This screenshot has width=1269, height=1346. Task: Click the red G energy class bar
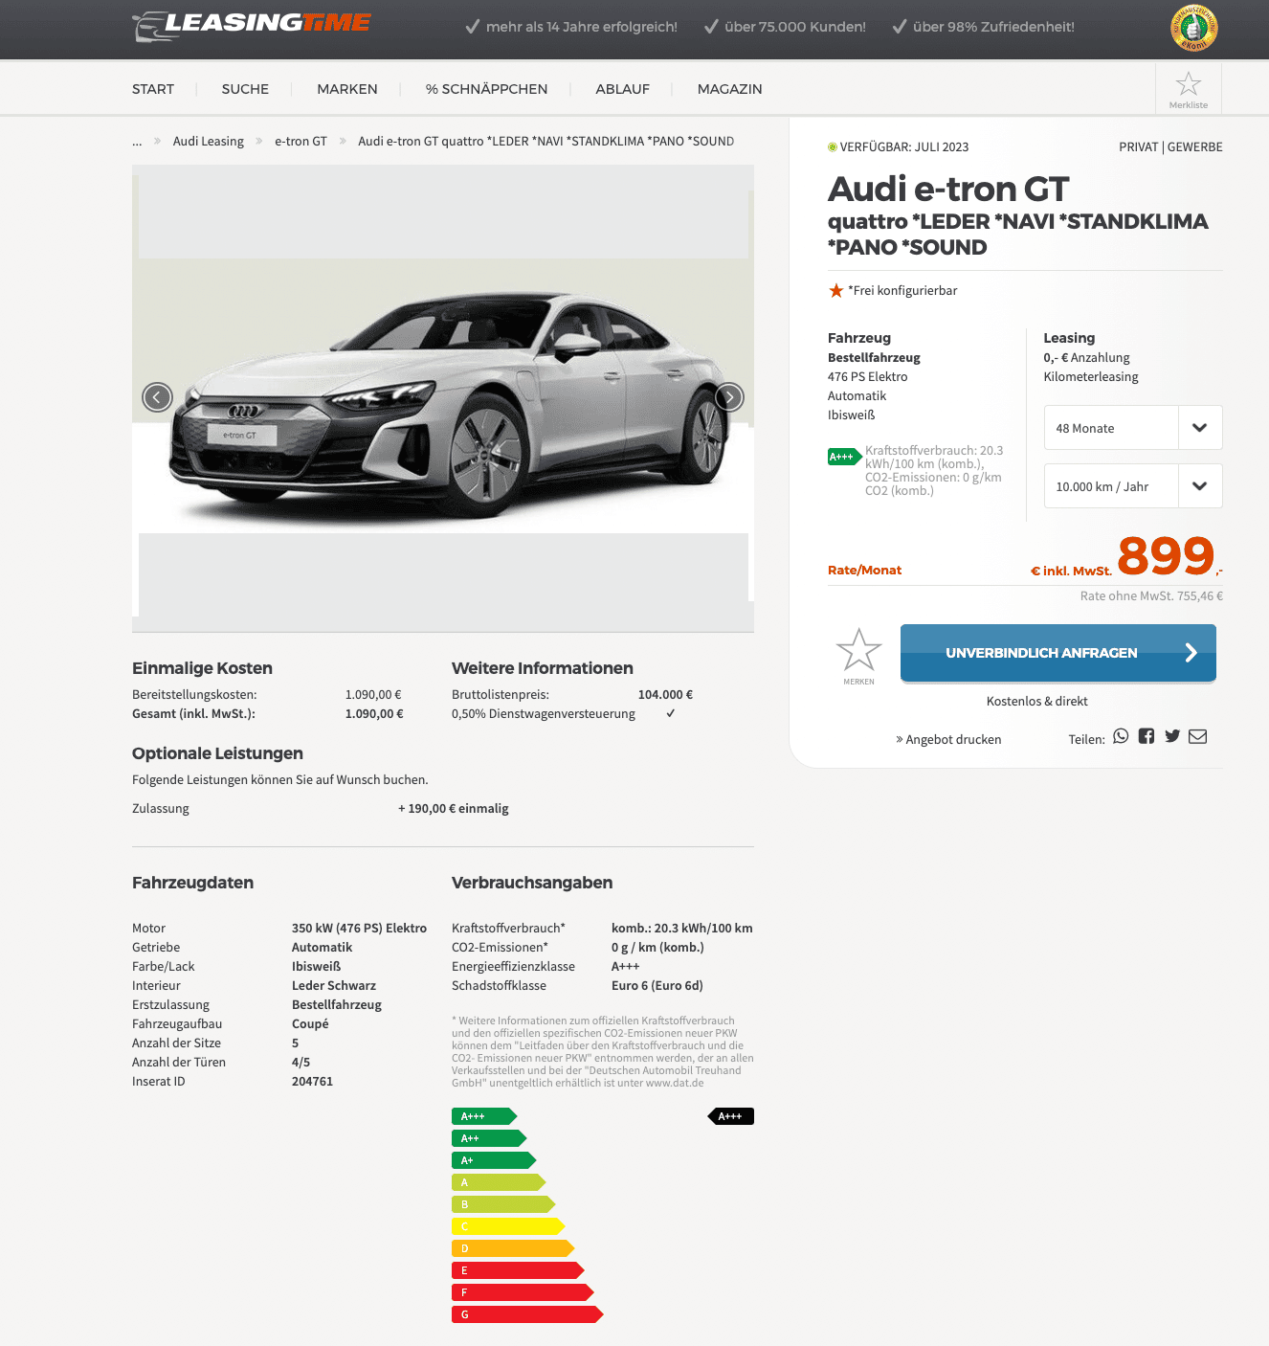[527, 1314]
